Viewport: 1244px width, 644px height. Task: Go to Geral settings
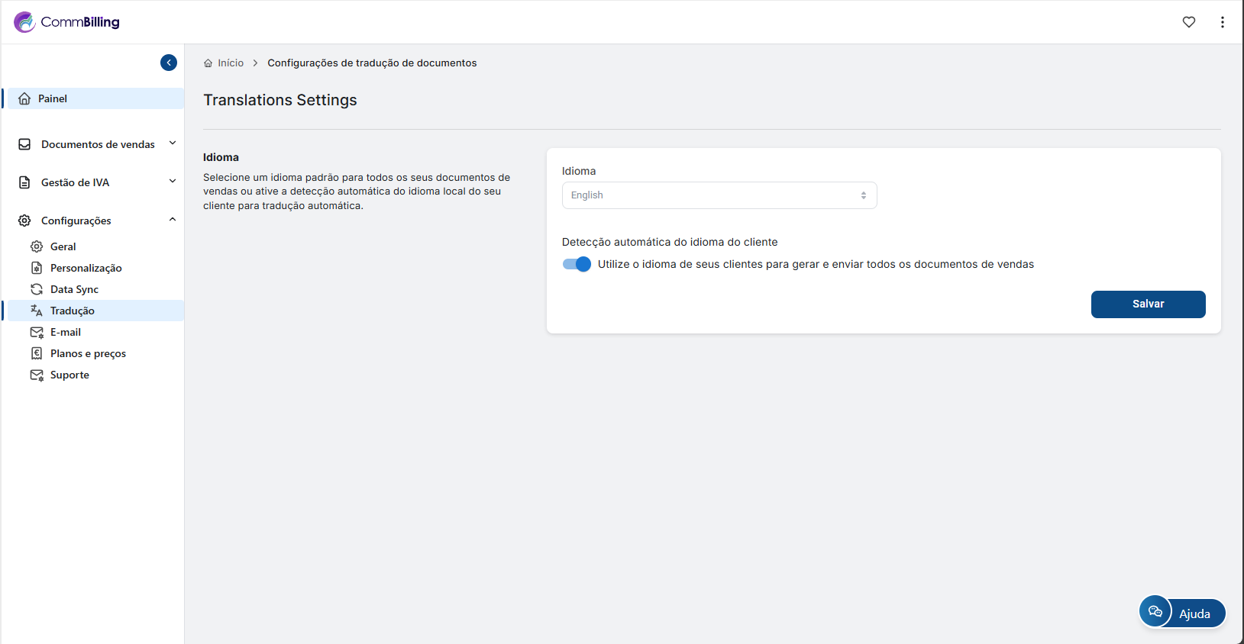pyautogui.click(x=63, y=246)
